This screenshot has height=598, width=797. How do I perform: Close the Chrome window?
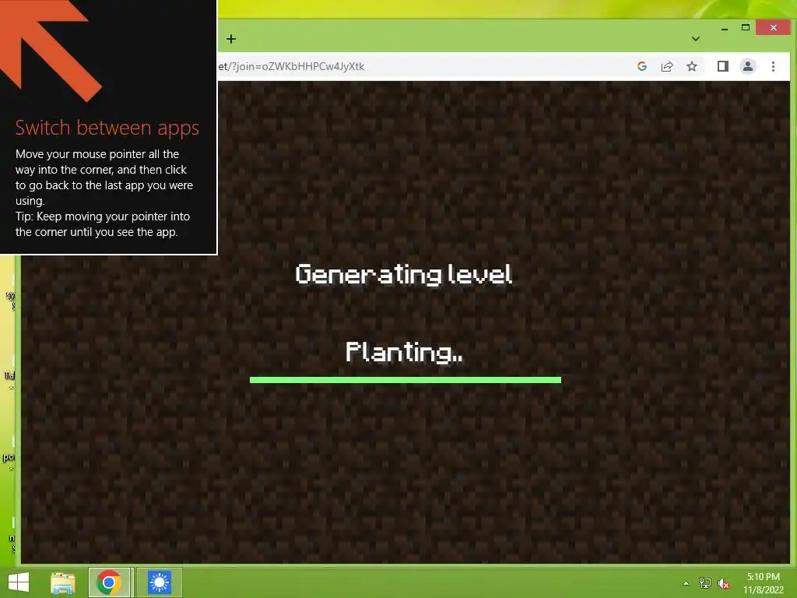click(x=773, y=27)
